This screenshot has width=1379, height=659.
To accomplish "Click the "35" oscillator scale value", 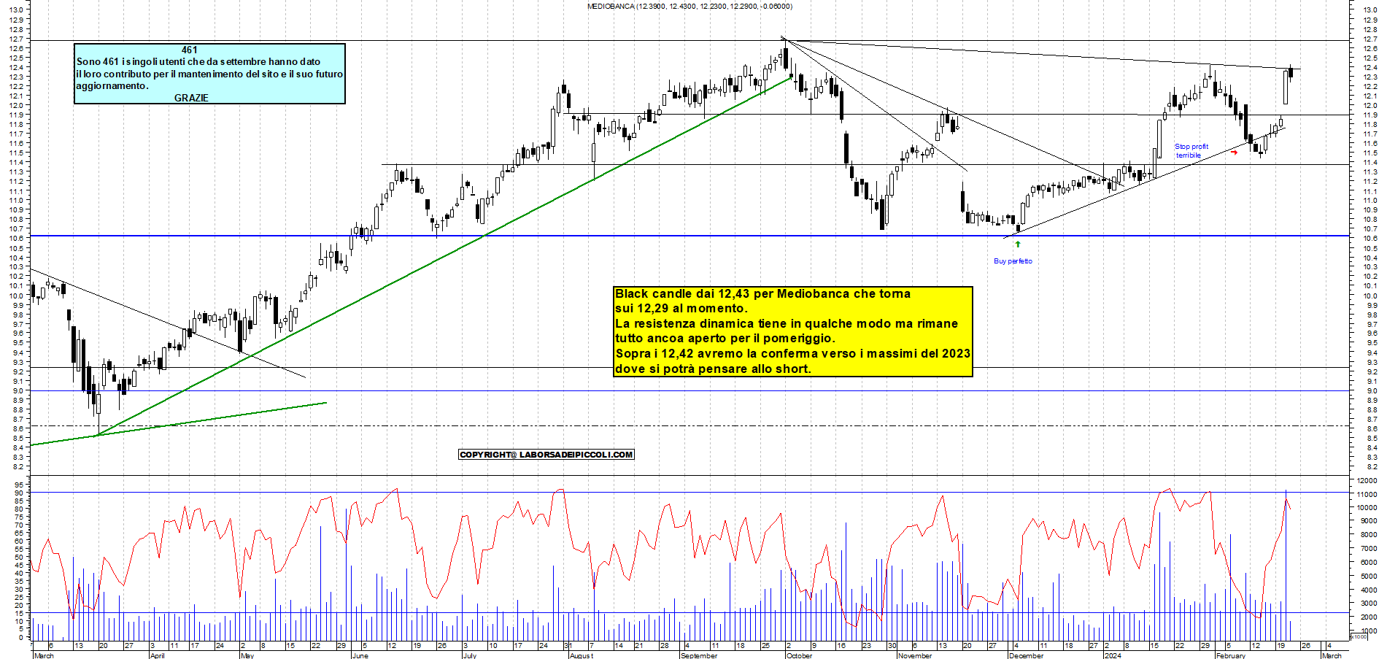I will coord(19,582).
